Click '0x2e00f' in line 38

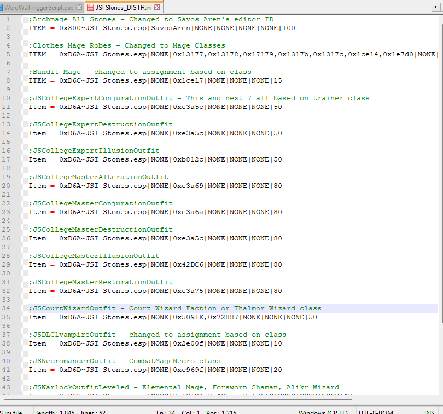click(188, 343)
